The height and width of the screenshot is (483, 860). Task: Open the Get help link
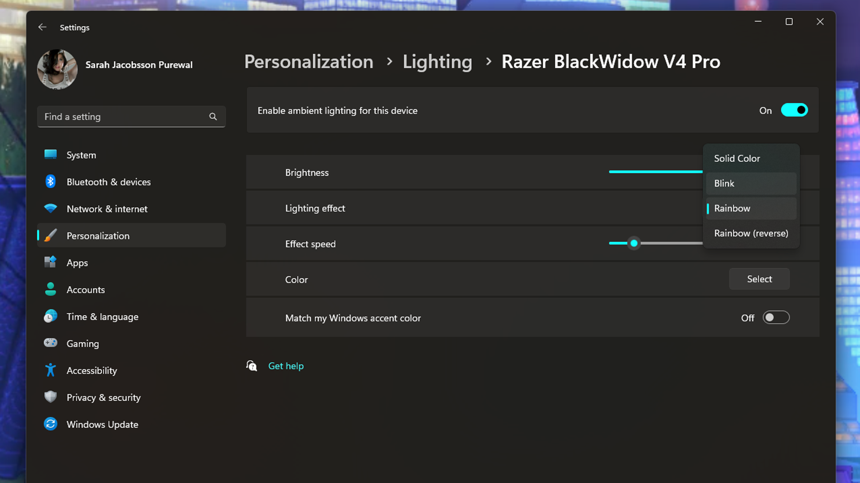tap(286, 366)
